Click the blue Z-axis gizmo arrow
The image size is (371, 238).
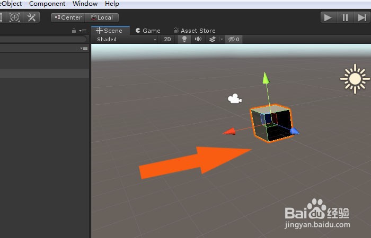pos(295,131)
